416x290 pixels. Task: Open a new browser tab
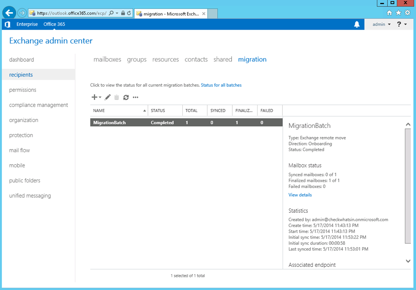(212, 13)
